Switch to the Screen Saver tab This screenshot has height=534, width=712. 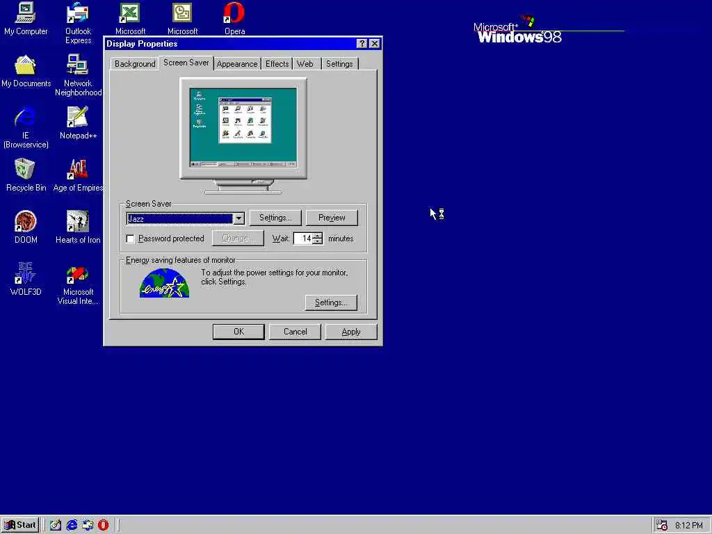(186, 63)
